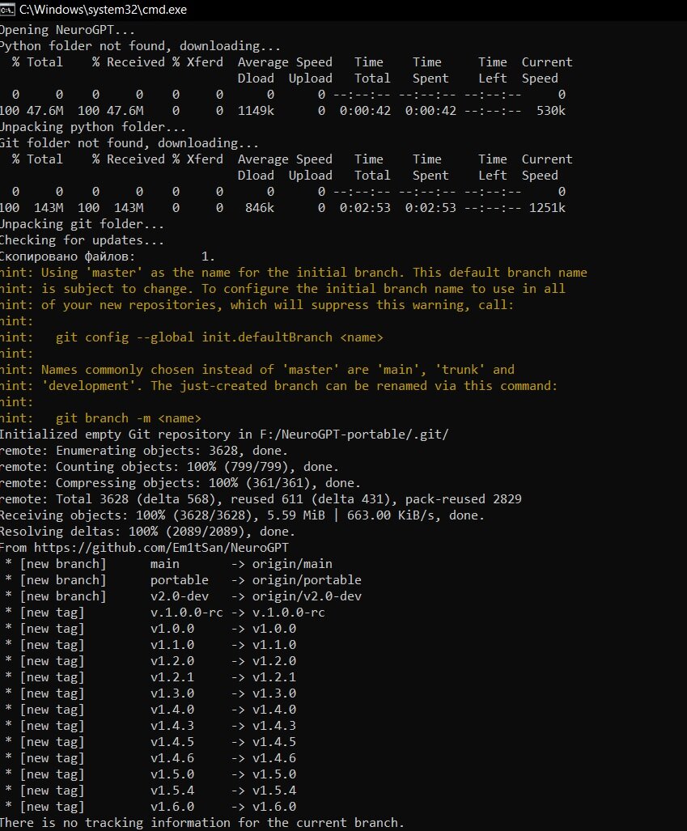Click 'remote: Compressing objects' line
This screenshot has height=831, width=687.
point(180,483)
